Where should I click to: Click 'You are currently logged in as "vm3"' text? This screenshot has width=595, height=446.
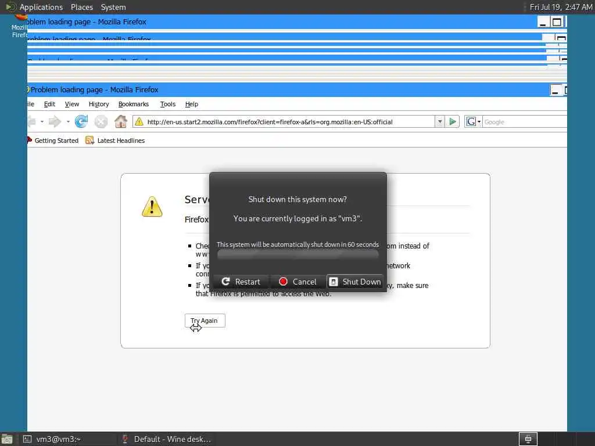[298, 218]
